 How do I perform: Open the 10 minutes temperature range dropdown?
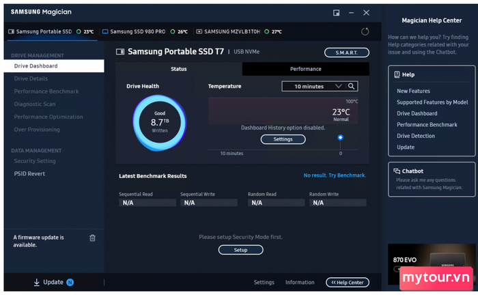click(313, 86)
